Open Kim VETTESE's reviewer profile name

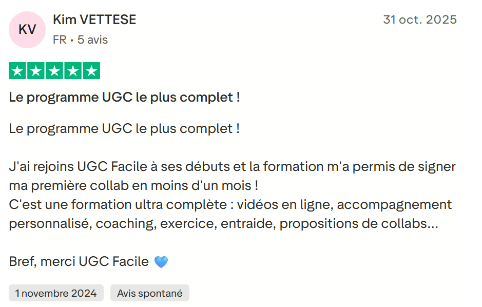point(94,20)
